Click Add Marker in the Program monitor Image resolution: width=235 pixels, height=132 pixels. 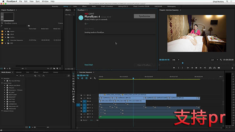click(174, 68)
